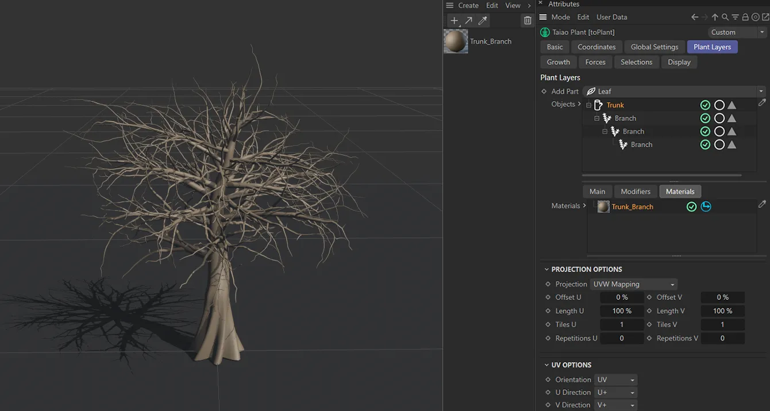Select the eyedropper pick material tool
This screenshot has width=770, height=411.
[482, 20]
